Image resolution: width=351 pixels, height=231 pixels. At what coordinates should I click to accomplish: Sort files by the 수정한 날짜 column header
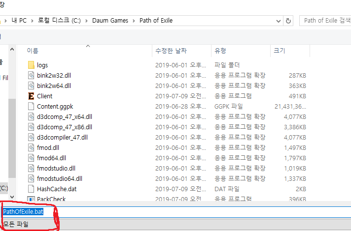tap(171, 51)
